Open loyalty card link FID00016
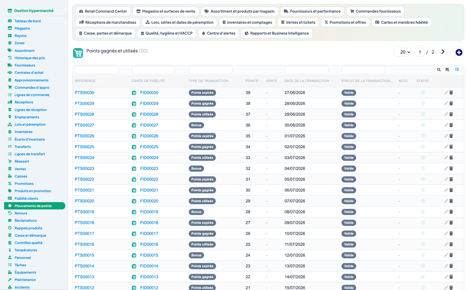 coord(149,245)
